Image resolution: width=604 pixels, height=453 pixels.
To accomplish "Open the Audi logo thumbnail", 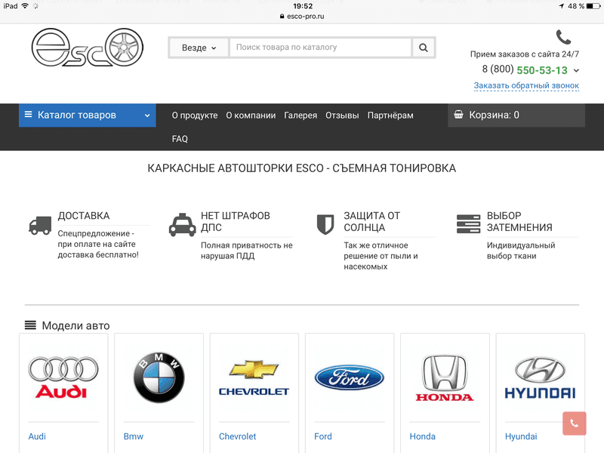I will (63, 377).
